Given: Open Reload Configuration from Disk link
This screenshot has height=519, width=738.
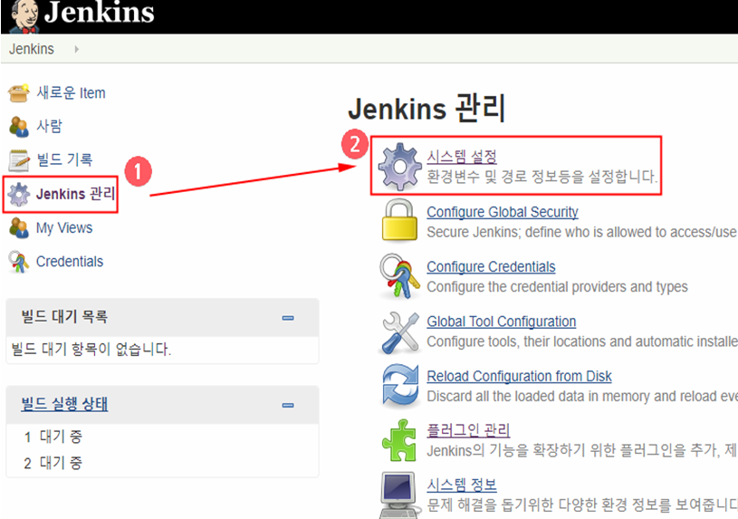Looking at the screenshot, I should [519, 376].
